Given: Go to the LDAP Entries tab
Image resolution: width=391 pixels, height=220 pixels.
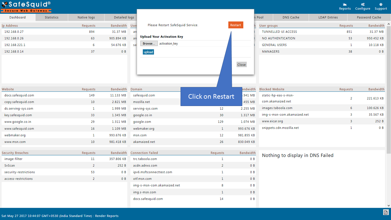Looking at the screenshot, I should [x=328, y=17].
